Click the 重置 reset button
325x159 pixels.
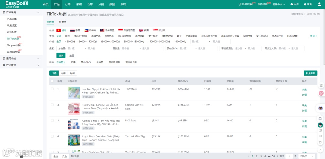(x=72, y=56)
